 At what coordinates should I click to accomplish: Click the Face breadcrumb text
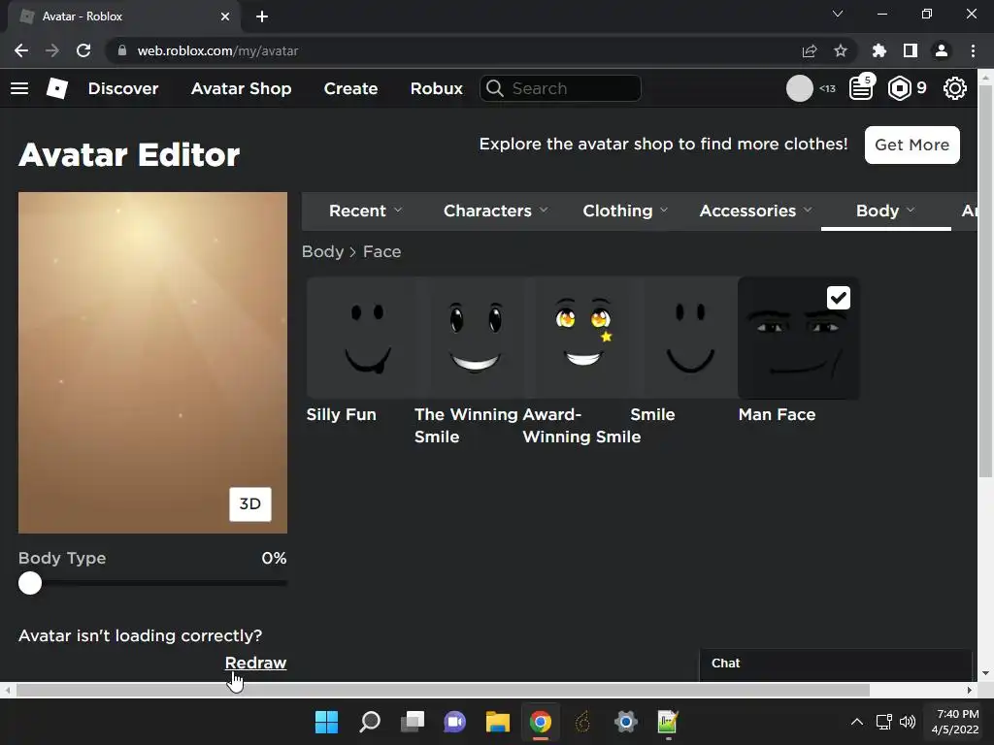coord(381,251)
